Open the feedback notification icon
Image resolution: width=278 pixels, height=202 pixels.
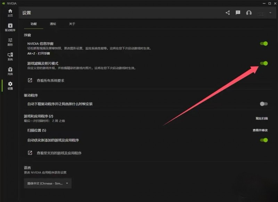(238, 13)
